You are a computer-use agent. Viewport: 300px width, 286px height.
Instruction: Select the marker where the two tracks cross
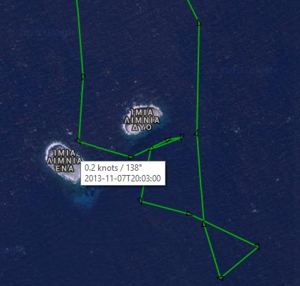(204, 223)
